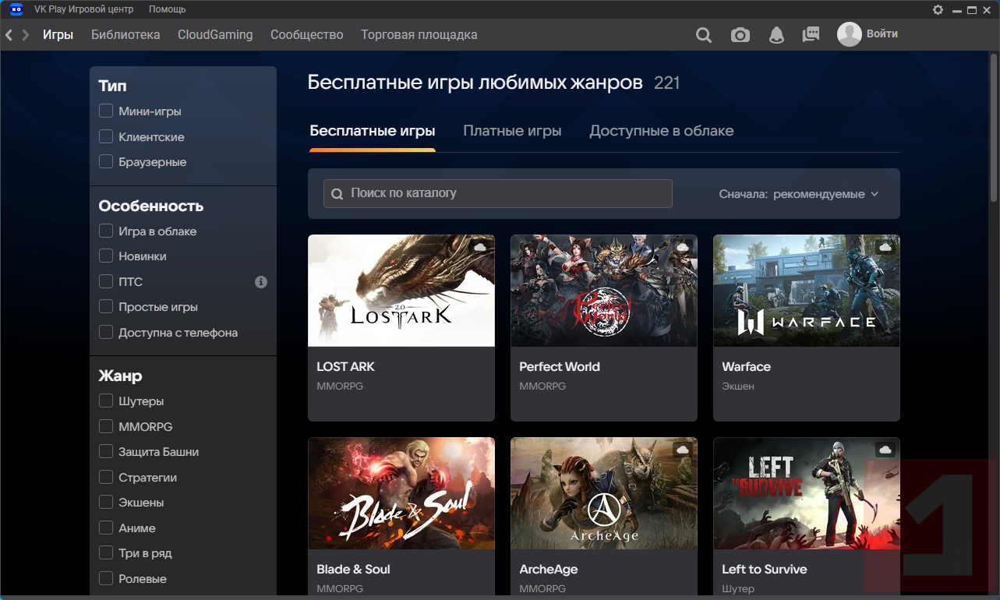The image size is (1000, 600).
Task: Click the Left to Survive cover image
Action: (x=807, y=493)
